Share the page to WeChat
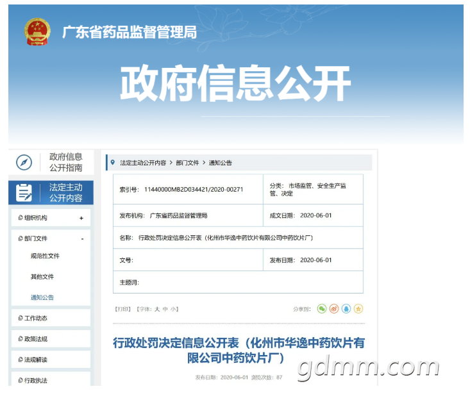This screenshot has height=407, width=470. (x=322, y=308)
